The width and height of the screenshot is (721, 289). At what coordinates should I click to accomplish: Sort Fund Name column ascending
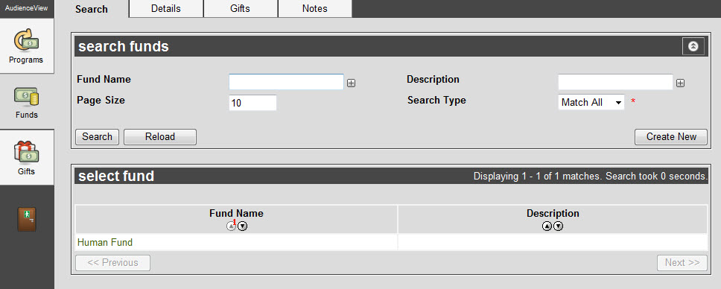point(232,226)
